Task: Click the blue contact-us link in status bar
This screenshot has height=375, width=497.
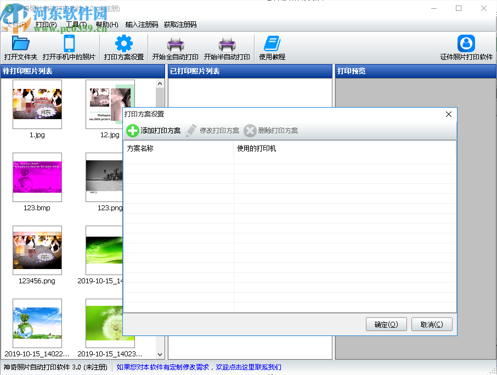Action: tap(199, 367)
